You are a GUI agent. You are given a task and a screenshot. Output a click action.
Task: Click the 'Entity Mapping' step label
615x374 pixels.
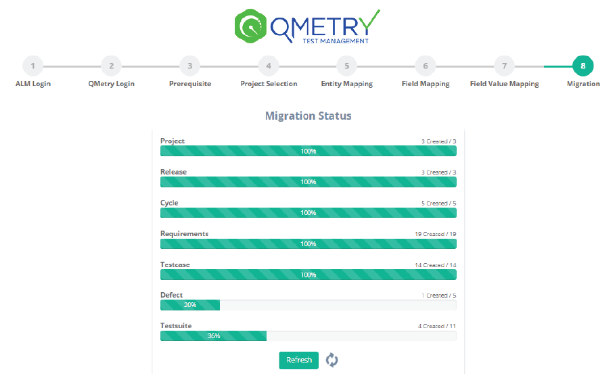[346, 84]
